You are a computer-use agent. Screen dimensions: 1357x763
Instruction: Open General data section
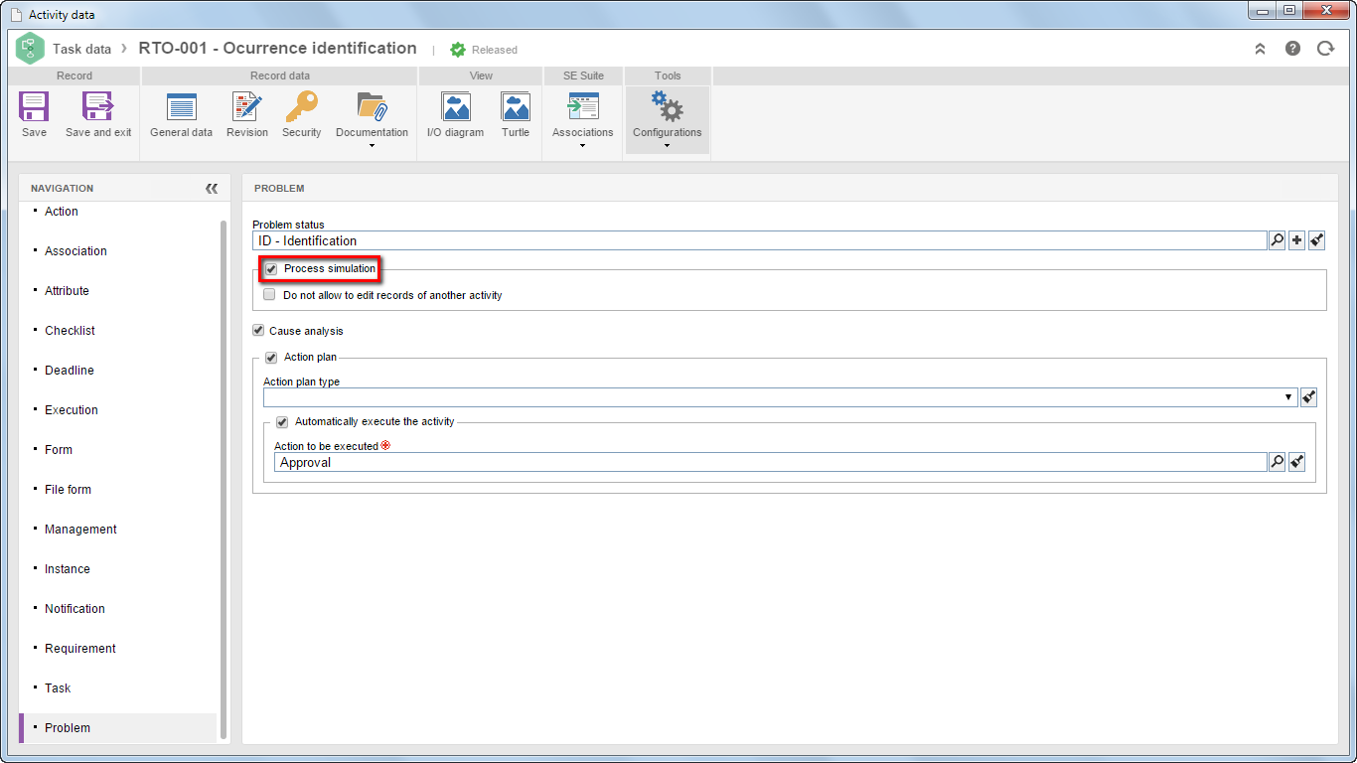click(181, 107)
